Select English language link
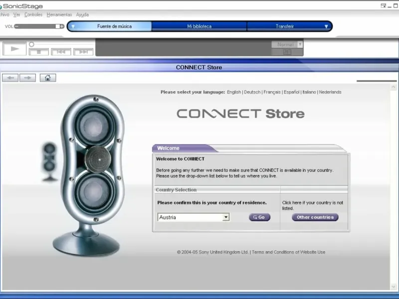This screenshot has height=299, width=399. [x=234, y=92]
